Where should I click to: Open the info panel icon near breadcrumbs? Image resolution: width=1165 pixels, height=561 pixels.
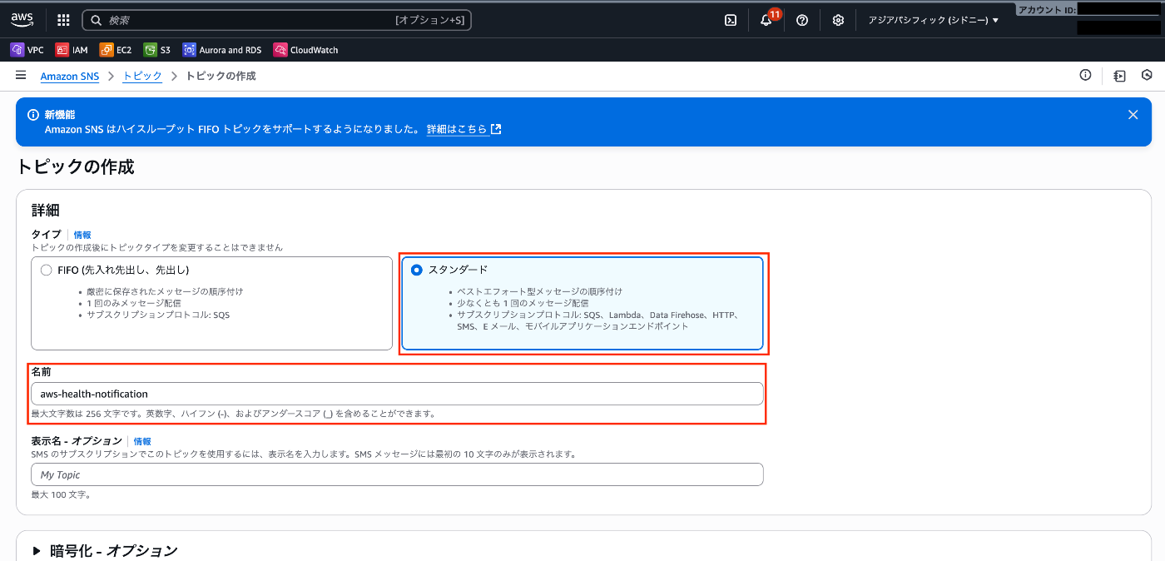point(1085,76)
